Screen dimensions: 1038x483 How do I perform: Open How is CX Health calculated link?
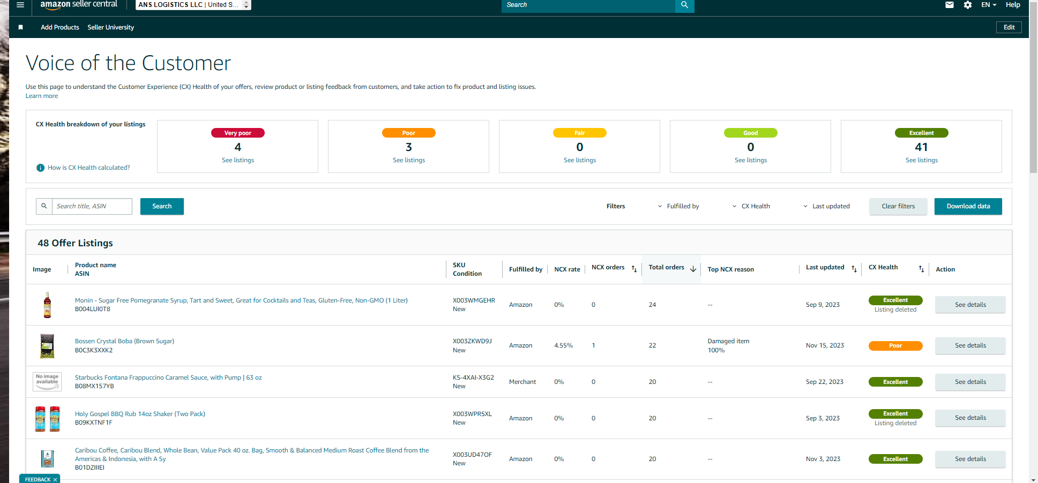pos(89,168)
